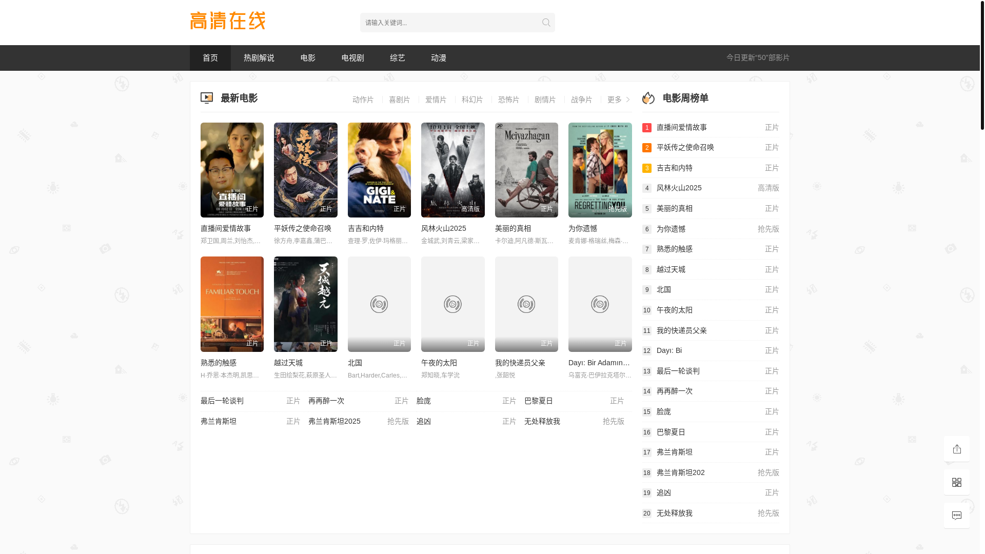The image size is (985, 554).
Task: Open the 风林火山2025 poster
Action: (x=453, y=170)
